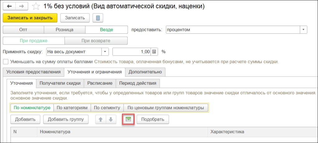Move row down with arrow button
The height and width of the screenshot is (143, 318).
111,119
